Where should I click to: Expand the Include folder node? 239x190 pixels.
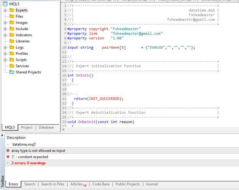[x=5, y=29]
